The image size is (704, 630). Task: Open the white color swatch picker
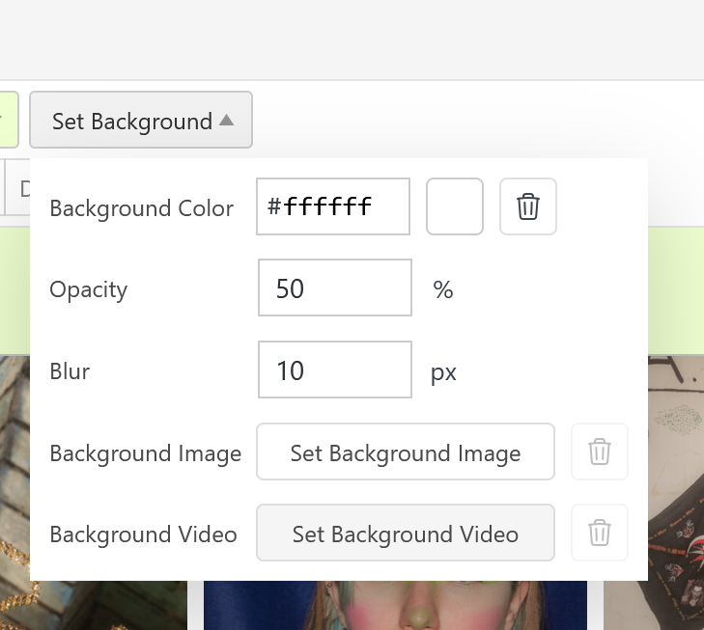click(x=454, y=206)
